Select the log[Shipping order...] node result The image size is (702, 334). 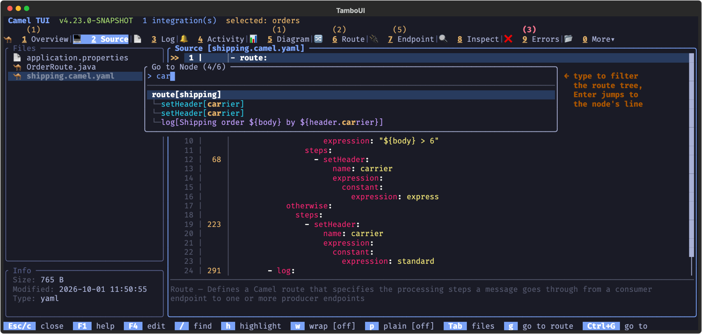click(x=272, y=122)
